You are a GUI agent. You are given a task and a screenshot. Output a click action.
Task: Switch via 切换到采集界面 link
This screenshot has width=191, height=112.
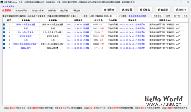pyautogui.click(x=7, y=6)
